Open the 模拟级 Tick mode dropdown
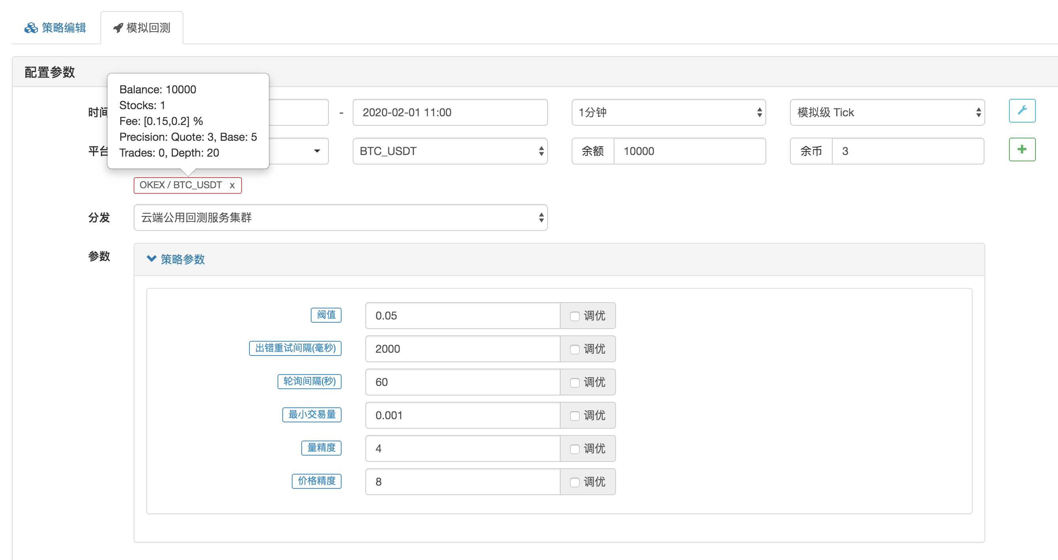 point(887,113)
